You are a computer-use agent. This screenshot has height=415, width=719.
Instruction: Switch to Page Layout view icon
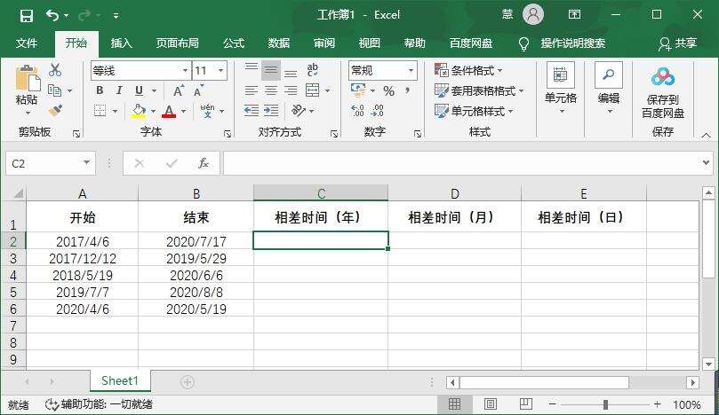pos(491,404)
